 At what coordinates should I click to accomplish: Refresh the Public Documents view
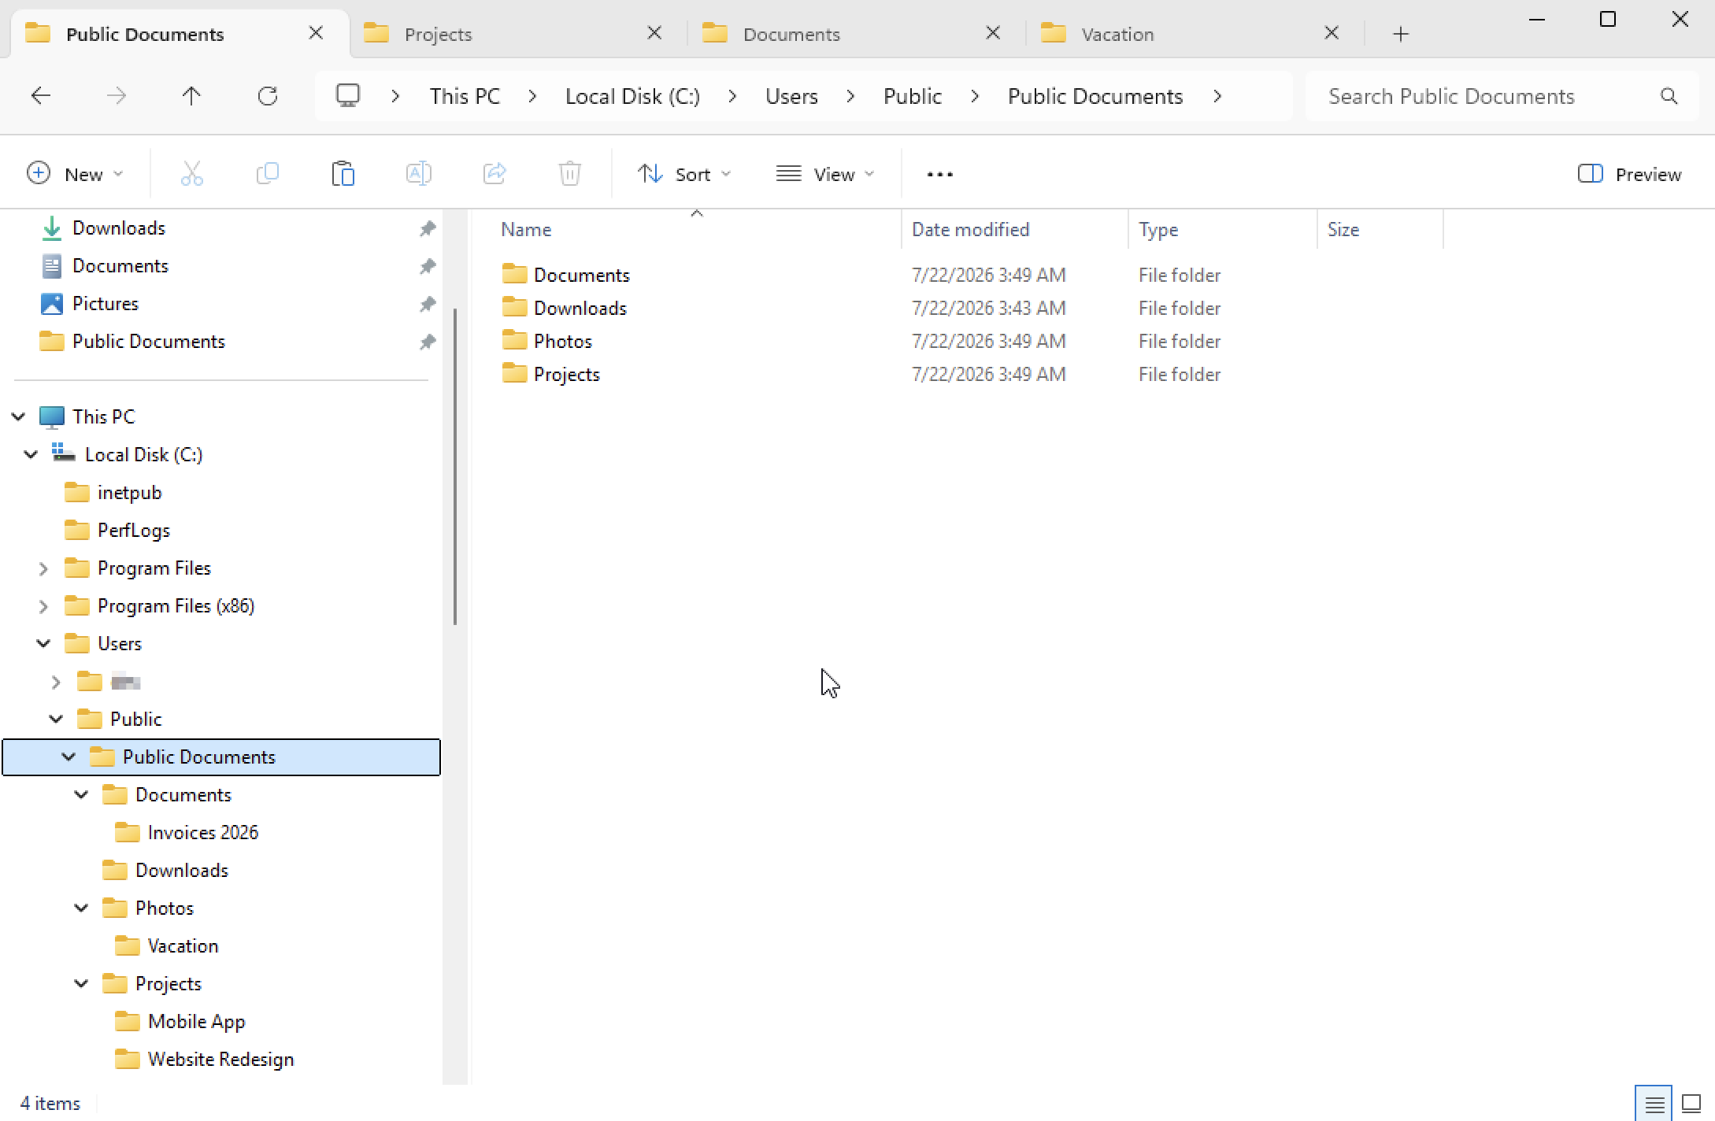pos(268,96)
